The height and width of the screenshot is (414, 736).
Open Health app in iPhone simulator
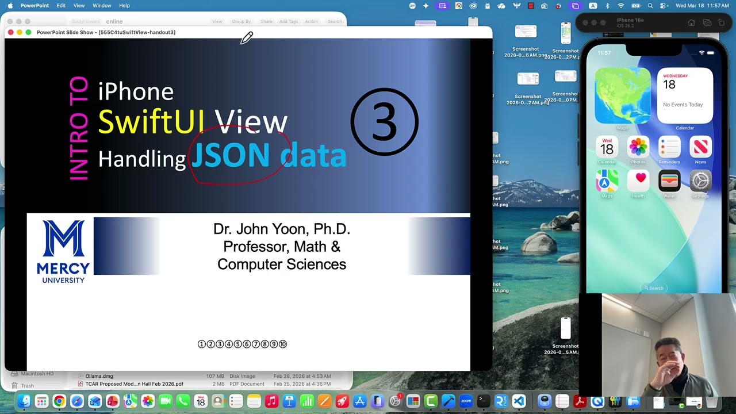tap(638, 182)
